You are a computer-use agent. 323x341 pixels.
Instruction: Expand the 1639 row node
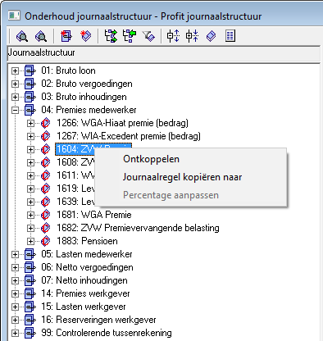(30, 202)
